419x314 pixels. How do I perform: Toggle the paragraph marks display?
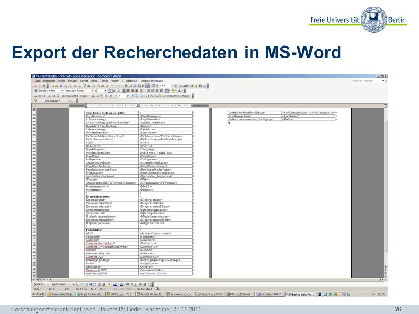tap(157, 86)
